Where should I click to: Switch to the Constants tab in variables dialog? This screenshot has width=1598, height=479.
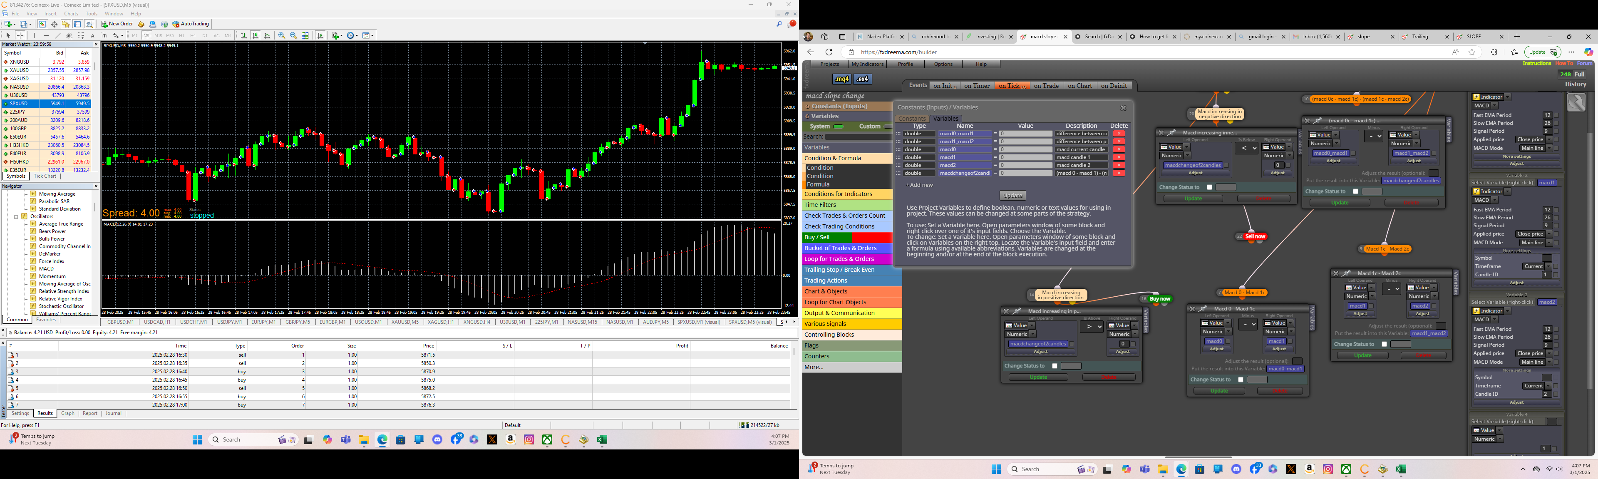(913, 119)
